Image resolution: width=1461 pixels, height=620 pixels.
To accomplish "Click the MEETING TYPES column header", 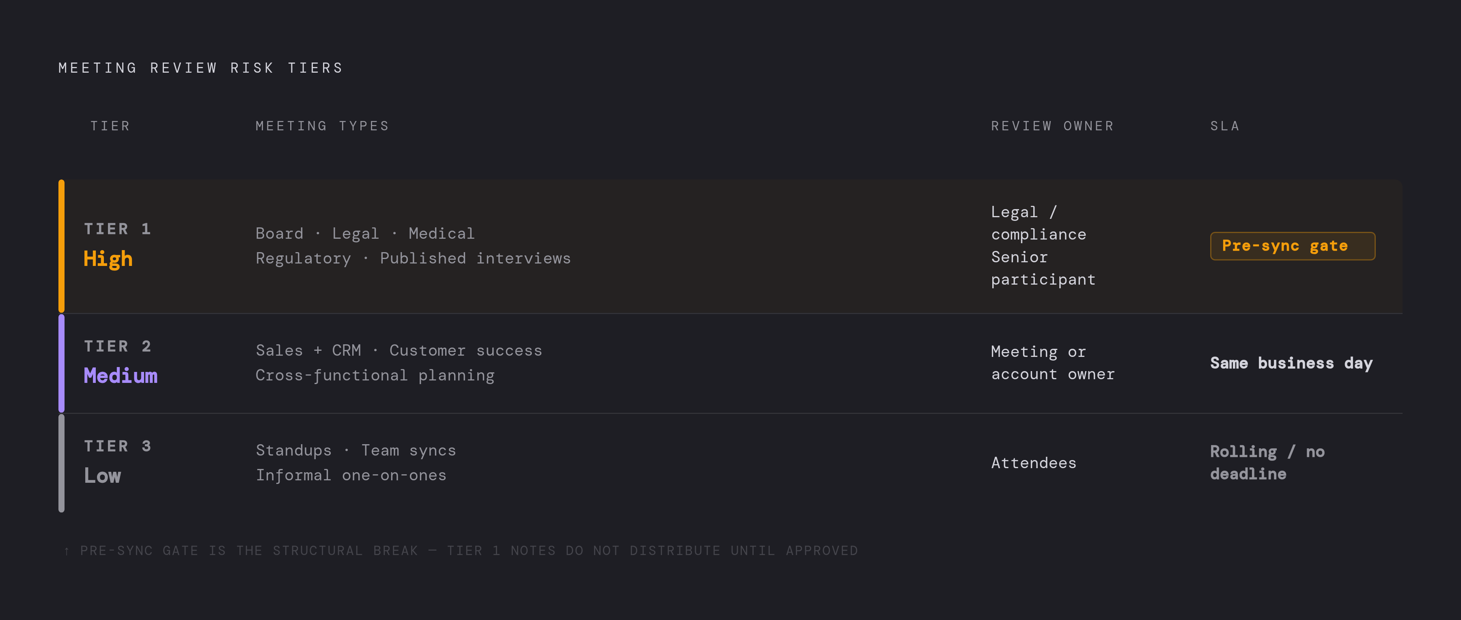I will coord(322,126).
